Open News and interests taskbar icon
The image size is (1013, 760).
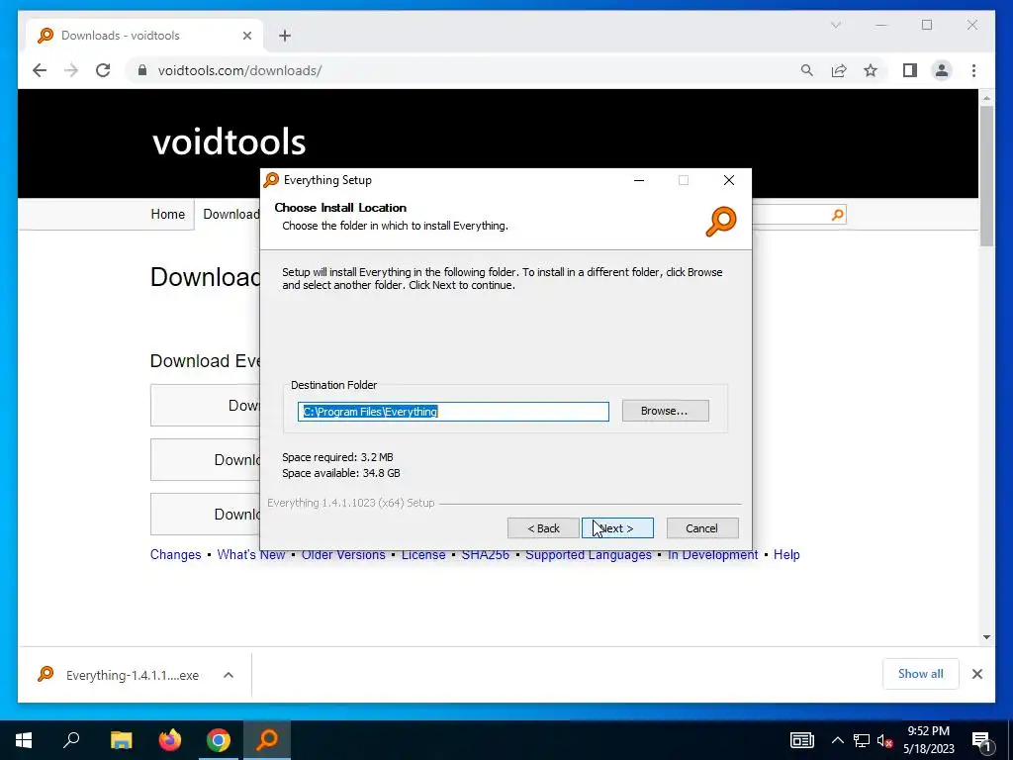tap(801, 740)
